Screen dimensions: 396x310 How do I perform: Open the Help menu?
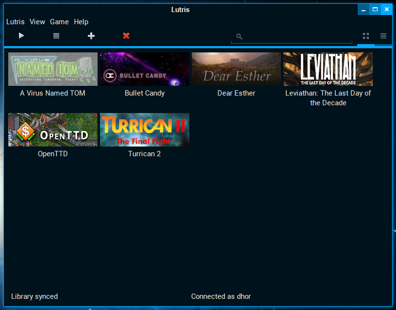[x=81, y=22]
